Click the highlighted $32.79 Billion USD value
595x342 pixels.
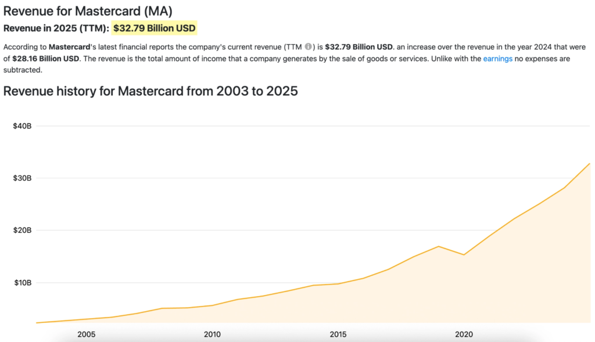154,28
